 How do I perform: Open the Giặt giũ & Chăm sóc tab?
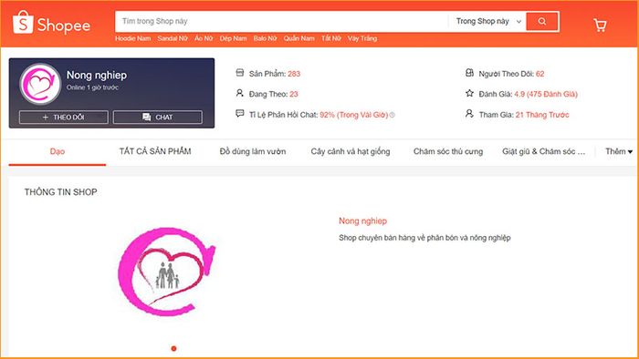point(544,151)
